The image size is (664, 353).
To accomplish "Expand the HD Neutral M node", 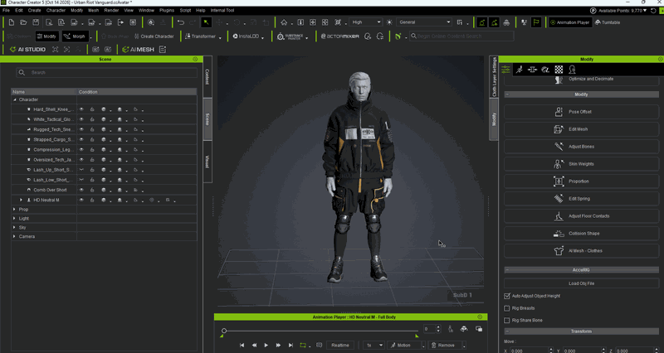I will pos(22,200).
